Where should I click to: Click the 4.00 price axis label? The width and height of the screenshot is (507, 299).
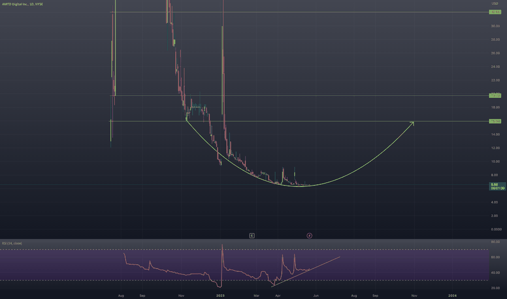pyautogui.click(x=494, y=202)
